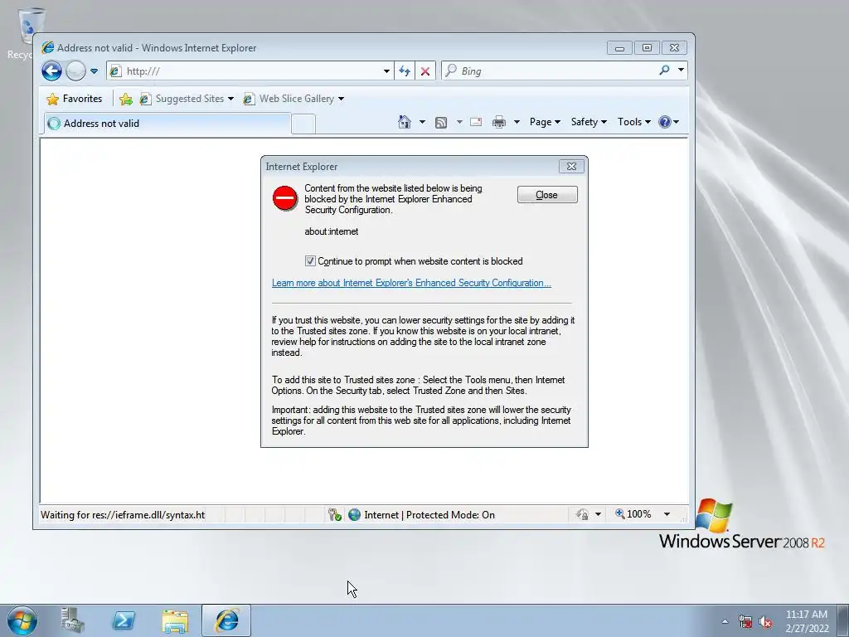Click Close button in the blocked content dialog

tap(547, 195)
